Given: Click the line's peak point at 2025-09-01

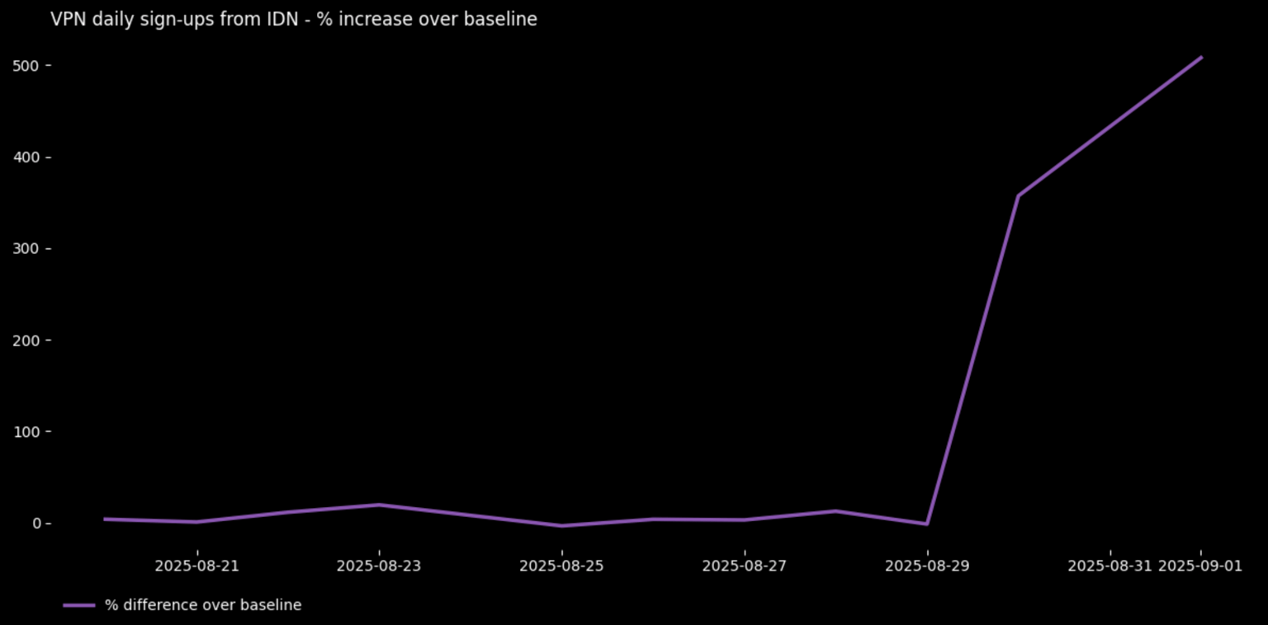Looking at the screenshot, I should [1201, 58].
